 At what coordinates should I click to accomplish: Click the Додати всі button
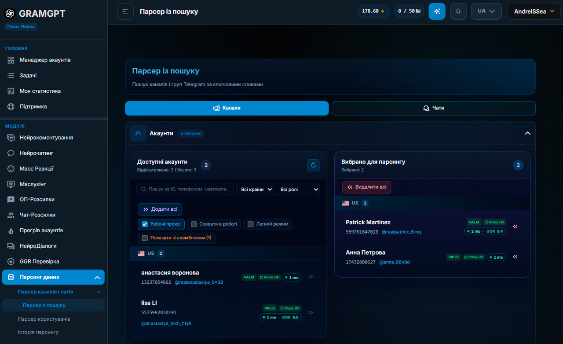[x=160, y=209]
